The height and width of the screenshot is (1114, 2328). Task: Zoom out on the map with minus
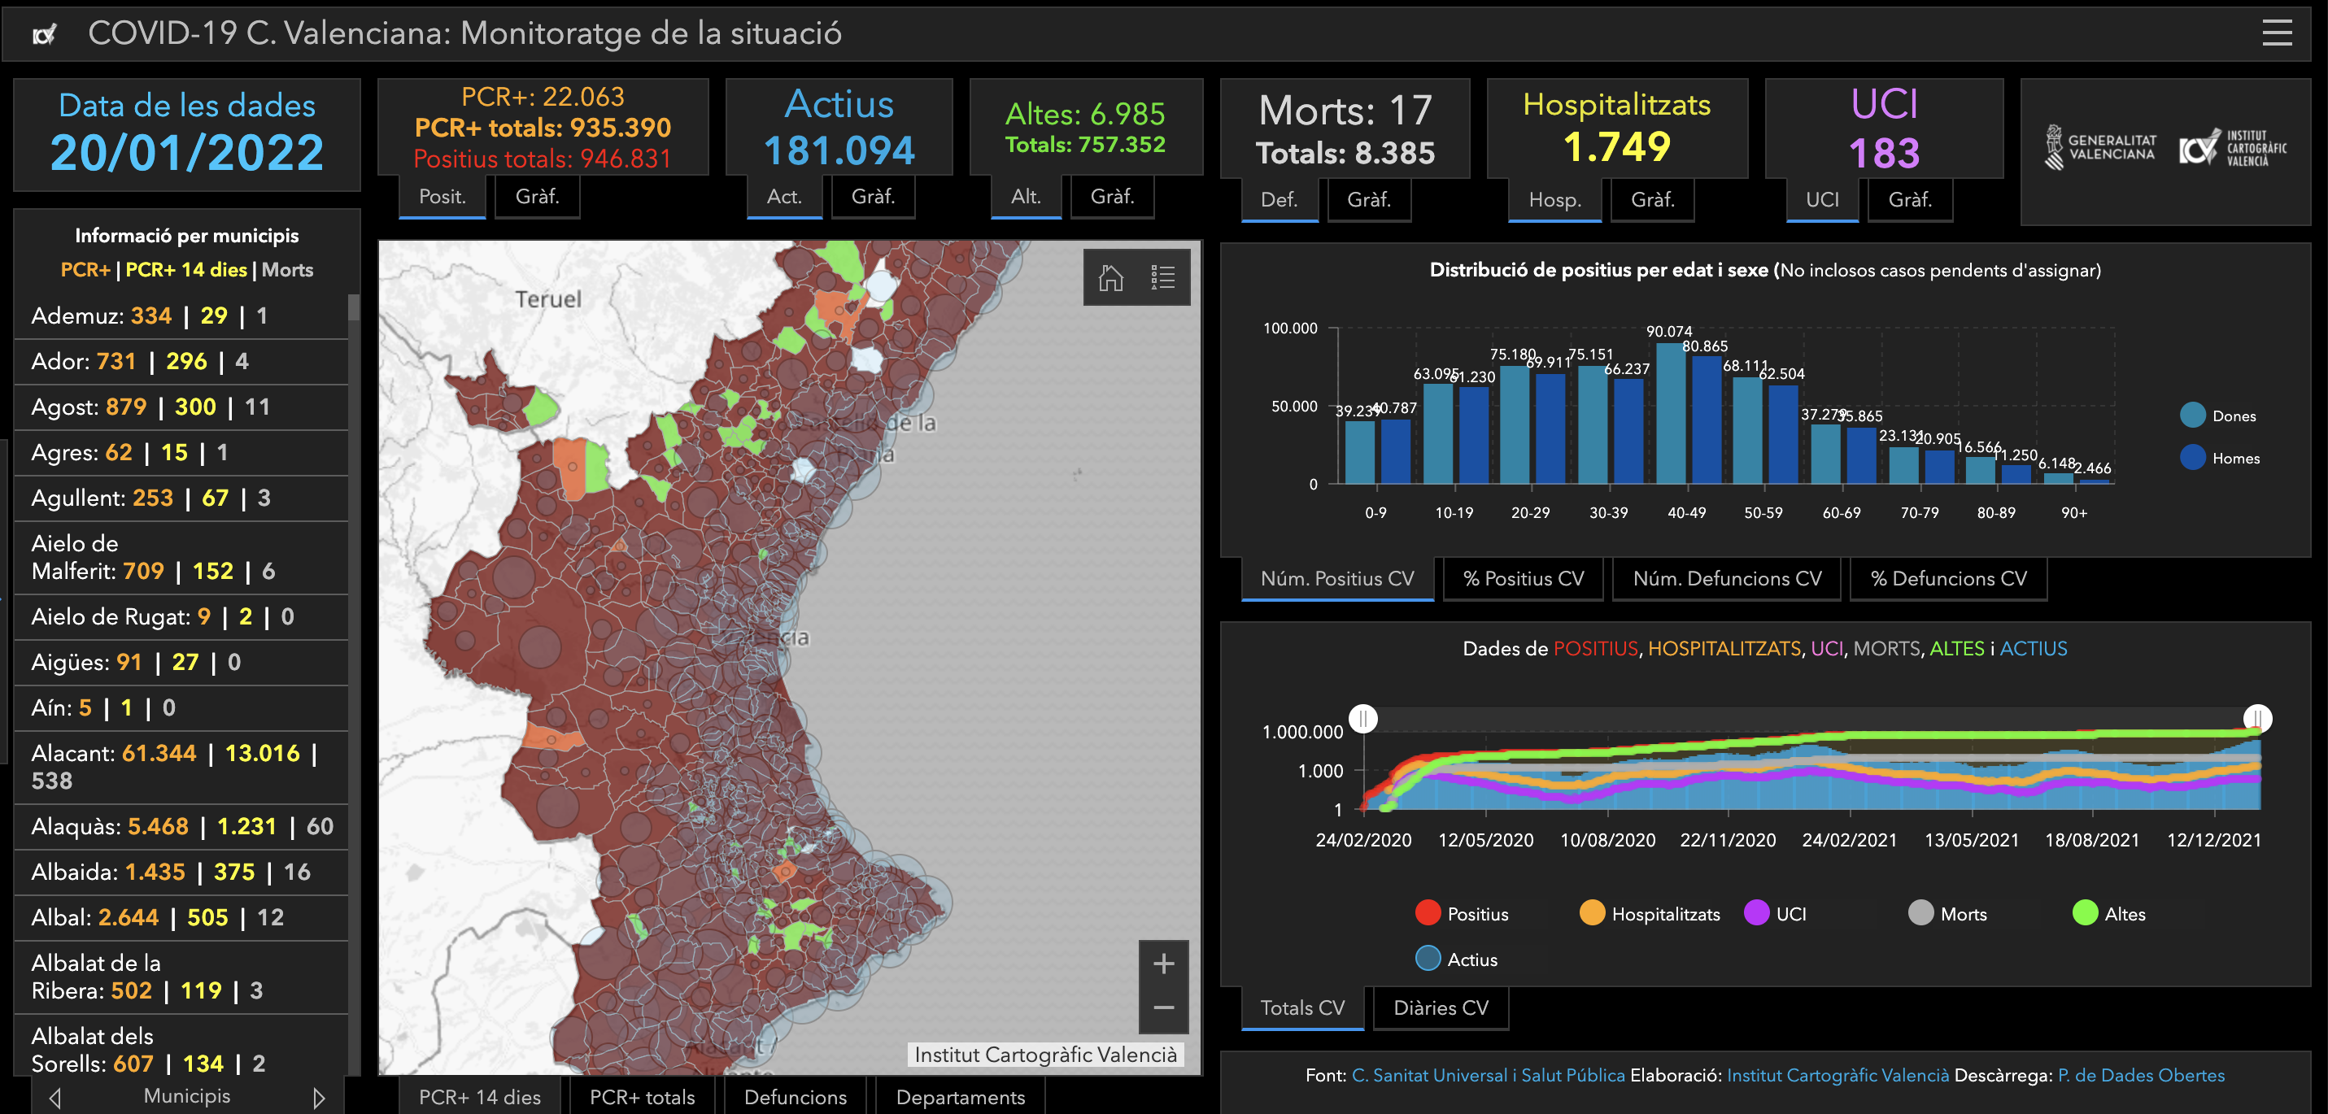[1163, 1007]
